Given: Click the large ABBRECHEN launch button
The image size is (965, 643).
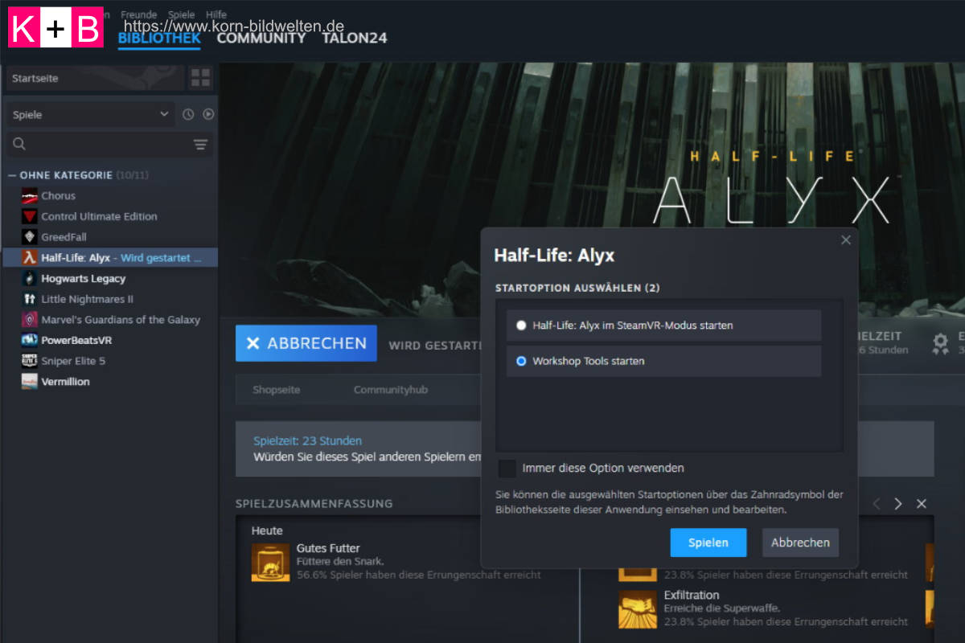Looking at the screenshot, I should coord(306,343).
